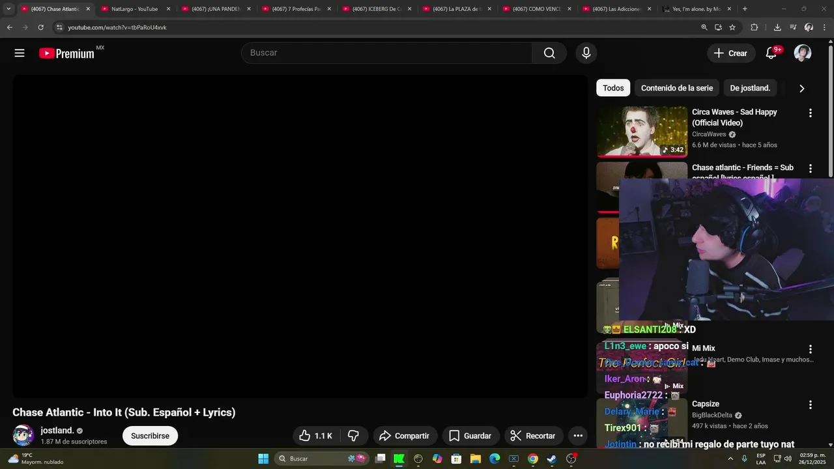834x469 pixels.
Task: Like the video with thumbs up
Action: pos(315,436)
